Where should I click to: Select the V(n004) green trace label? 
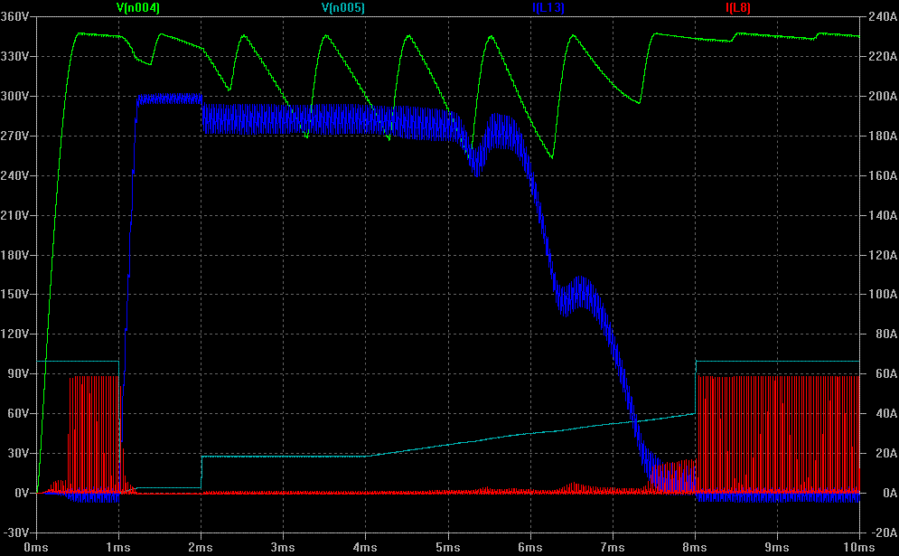(138, 7)
